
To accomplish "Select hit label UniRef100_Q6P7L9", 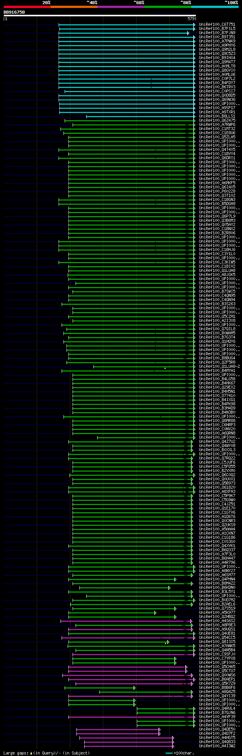I will pos(217,216).
